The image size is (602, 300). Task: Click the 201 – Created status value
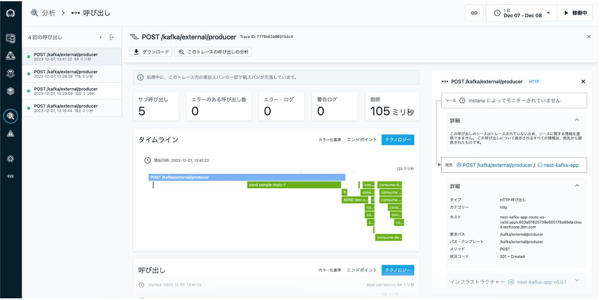[512, 257]
